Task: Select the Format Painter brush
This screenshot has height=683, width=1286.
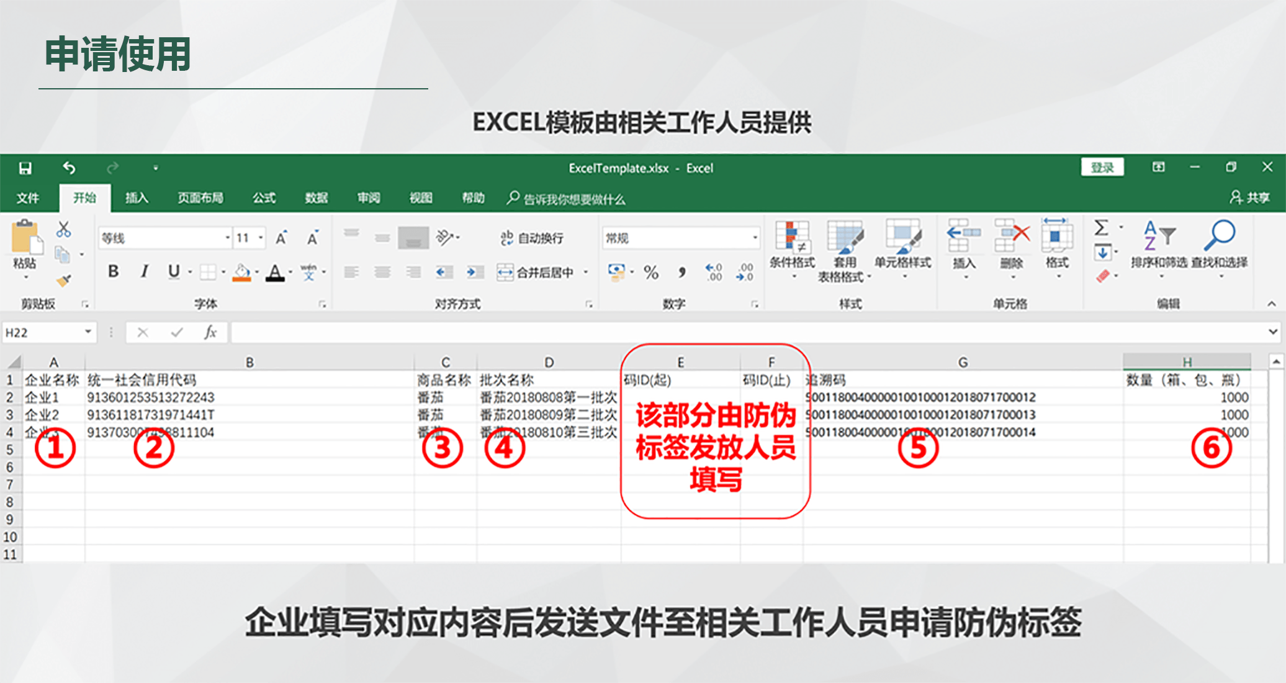Action: (x=63, y=281)
